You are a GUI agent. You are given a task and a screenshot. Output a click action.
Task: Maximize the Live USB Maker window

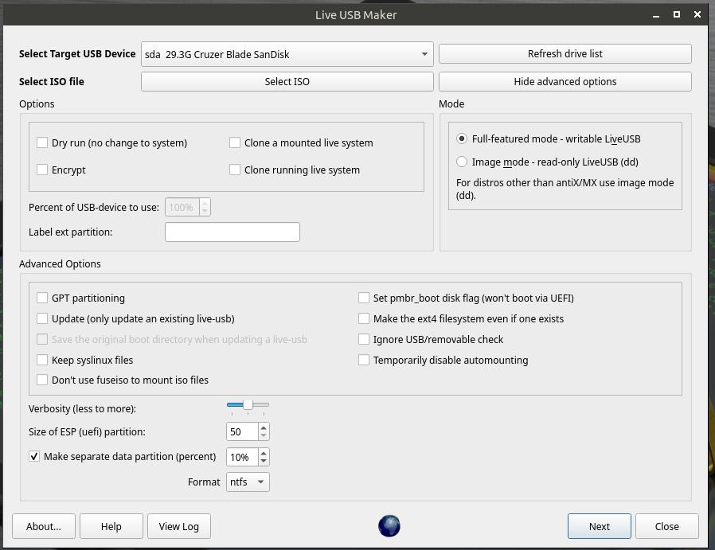coord(677,14)
